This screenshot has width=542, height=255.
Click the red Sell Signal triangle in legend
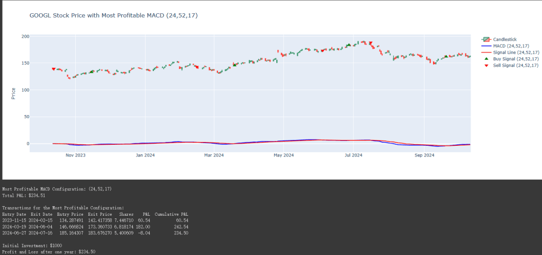(x=487, y=65)
